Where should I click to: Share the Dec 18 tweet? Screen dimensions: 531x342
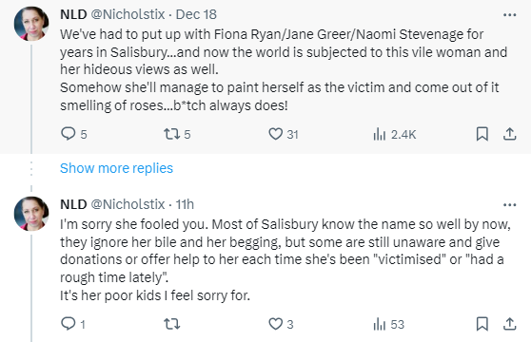[510, 134]
